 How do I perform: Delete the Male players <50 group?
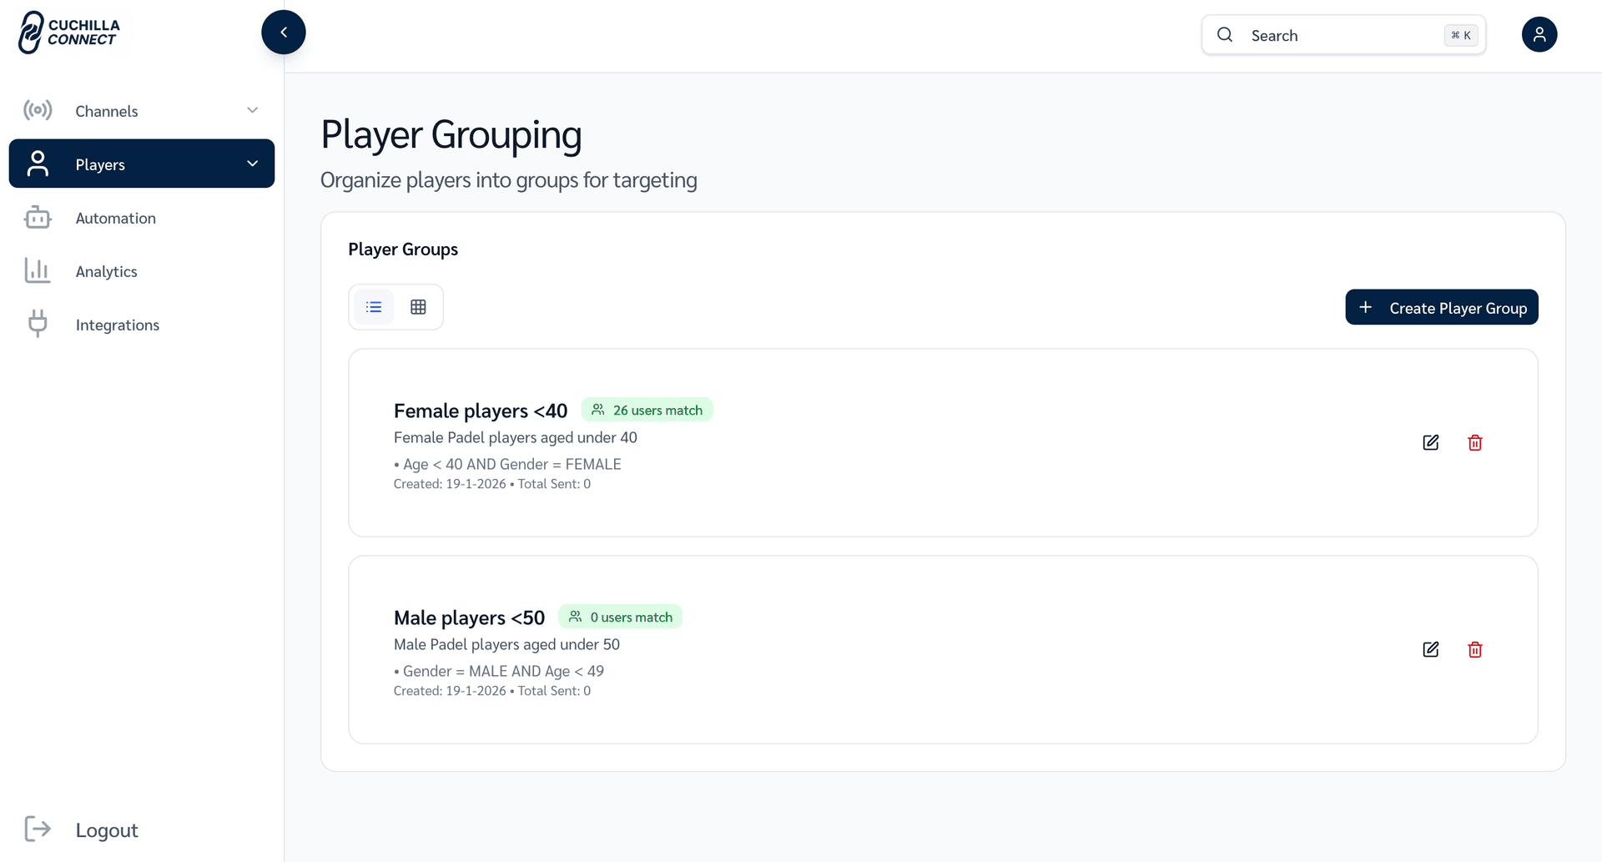coord(1474,649)
